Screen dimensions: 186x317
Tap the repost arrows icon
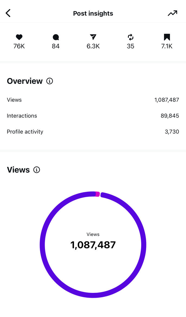130,37
